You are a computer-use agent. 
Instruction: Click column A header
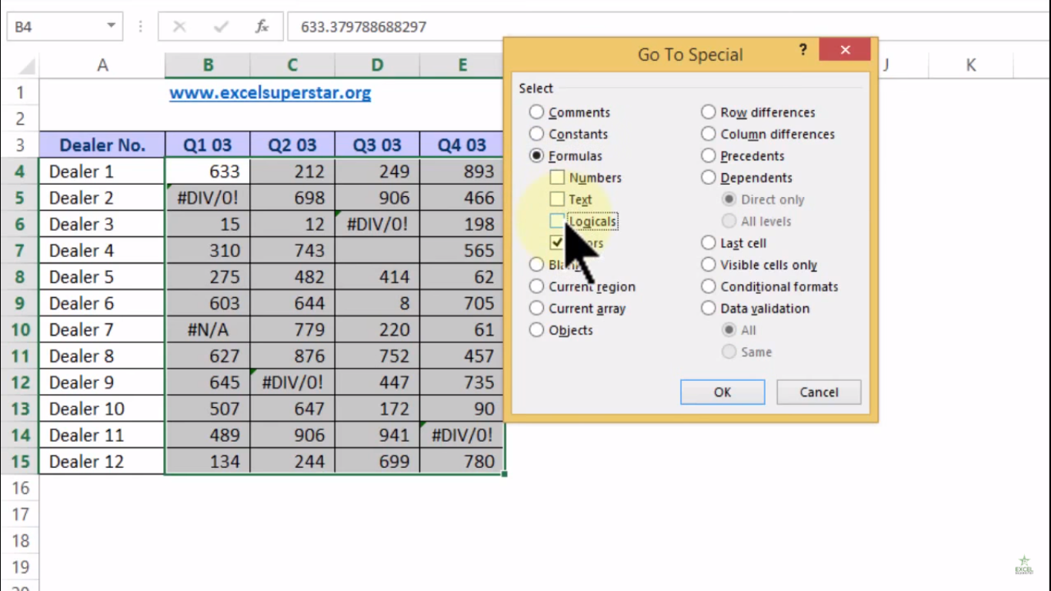102,65
